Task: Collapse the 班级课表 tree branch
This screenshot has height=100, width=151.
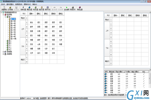Action: coord(3,15)
